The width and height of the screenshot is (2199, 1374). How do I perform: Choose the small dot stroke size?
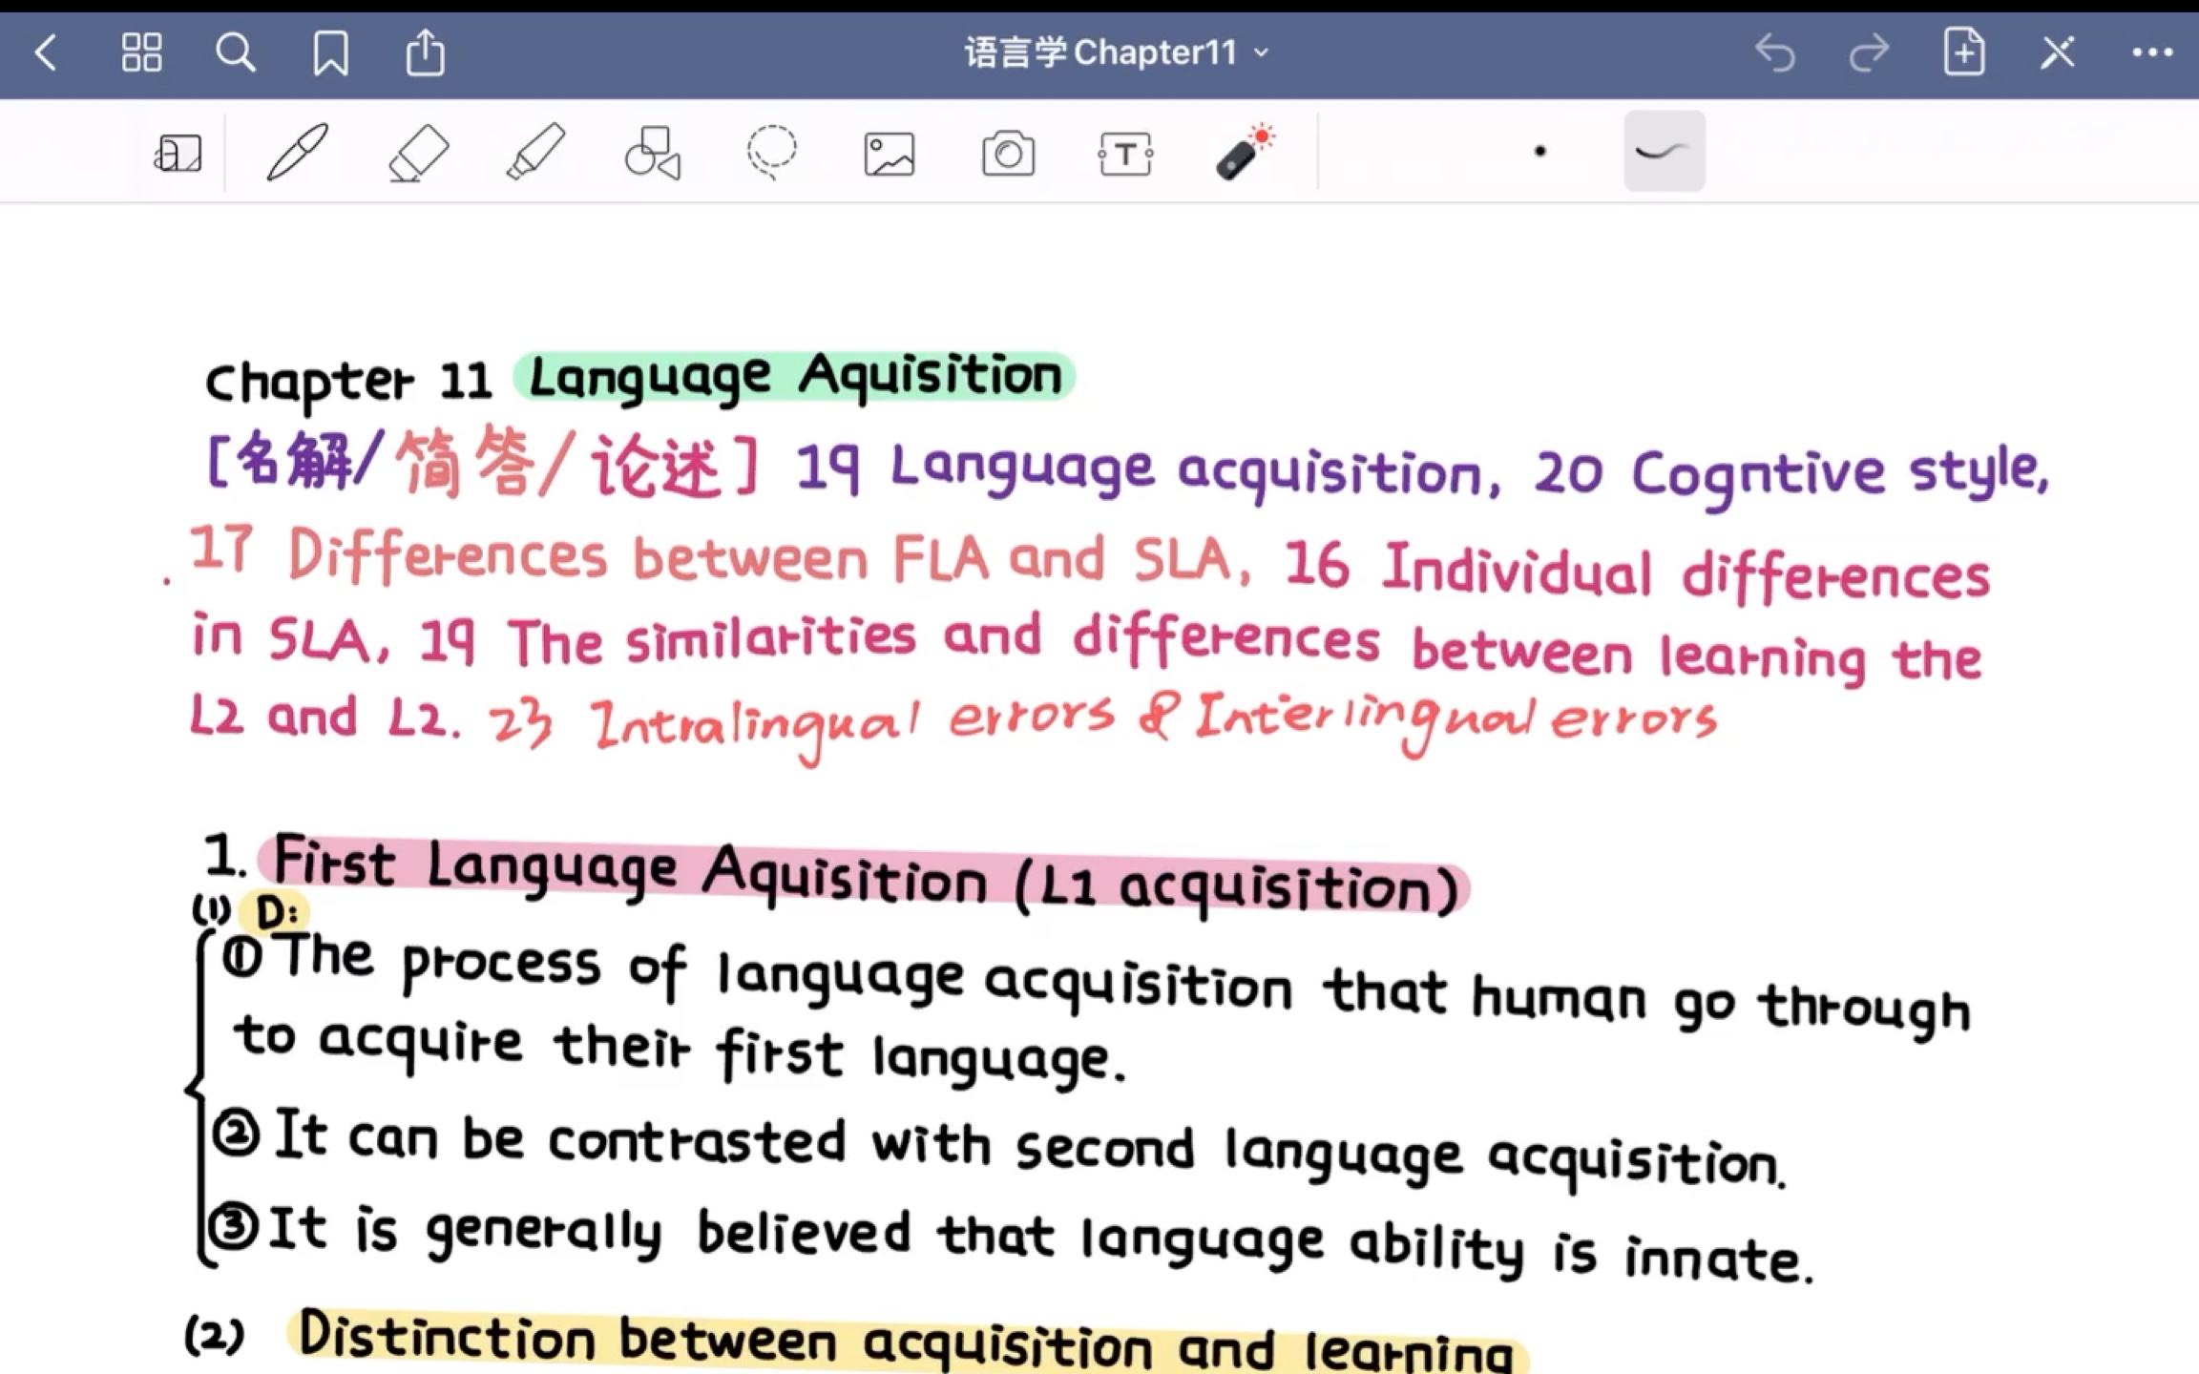(x=1539, y=151)
